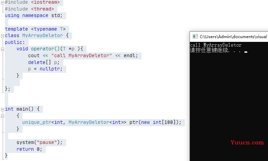The image size is (268, 161).
Task: Click the 'endl;' token on the cout line
Action: [x=131, y=55]
